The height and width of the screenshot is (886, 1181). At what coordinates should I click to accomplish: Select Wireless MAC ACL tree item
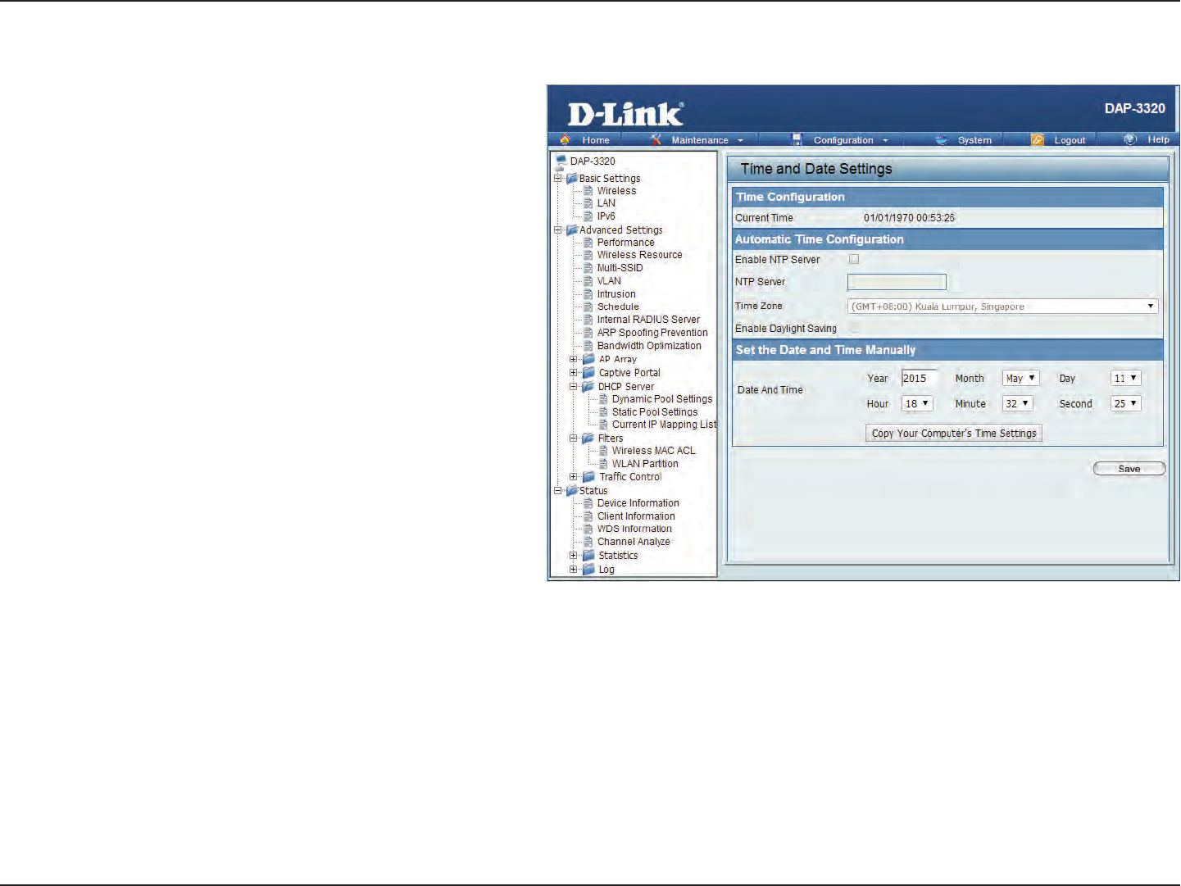(x=653, y=451)
